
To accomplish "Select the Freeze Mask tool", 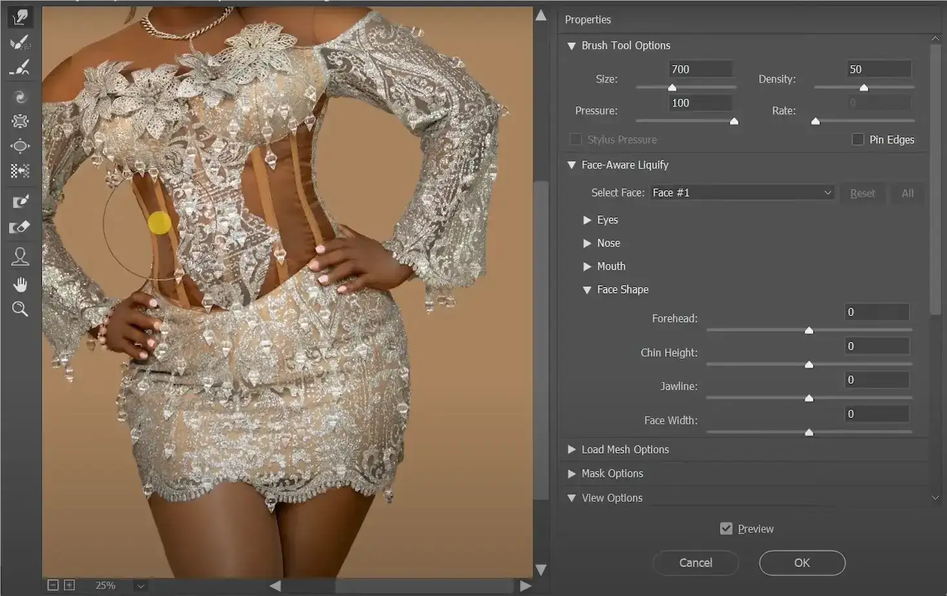I will (20, 201).
